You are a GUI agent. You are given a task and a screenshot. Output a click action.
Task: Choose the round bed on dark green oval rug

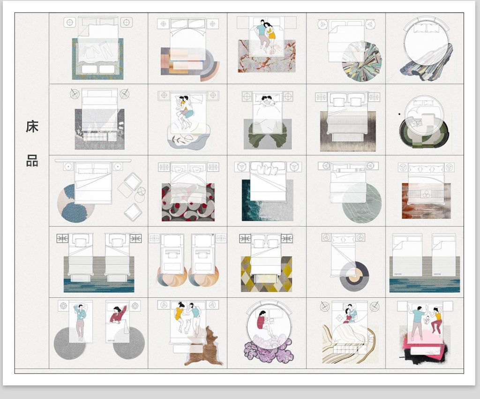point(423,123)
